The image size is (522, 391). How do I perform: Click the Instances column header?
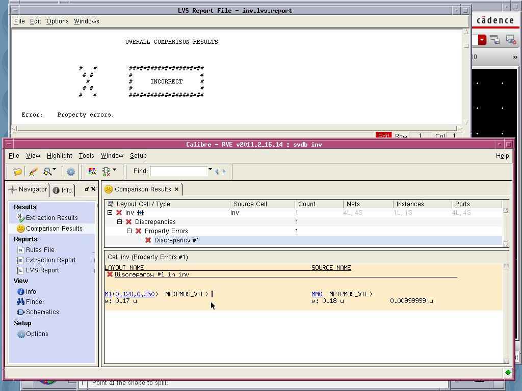tap(422, 204)
